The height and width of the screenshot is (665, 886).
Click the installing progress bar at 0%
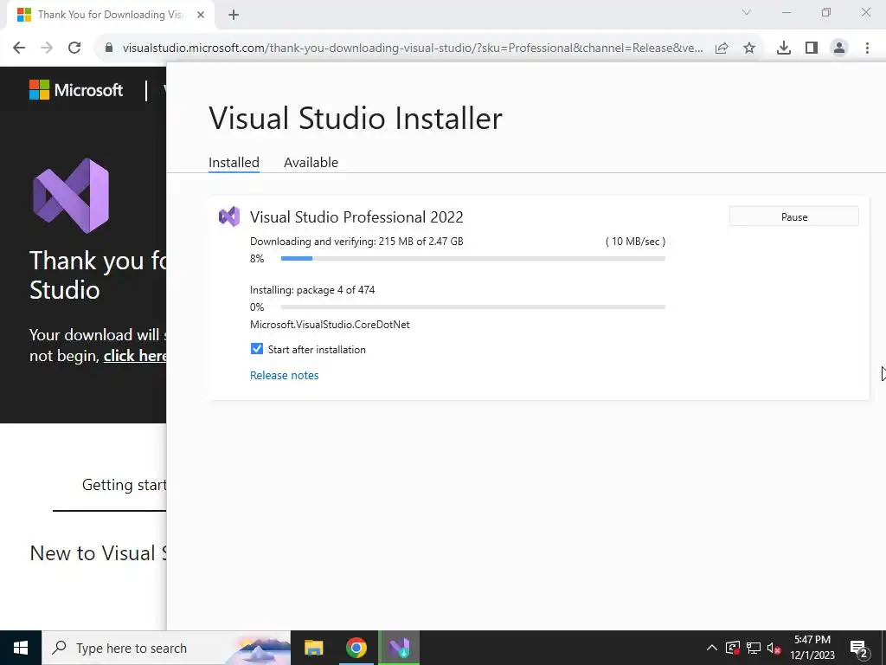click(473, 307)
